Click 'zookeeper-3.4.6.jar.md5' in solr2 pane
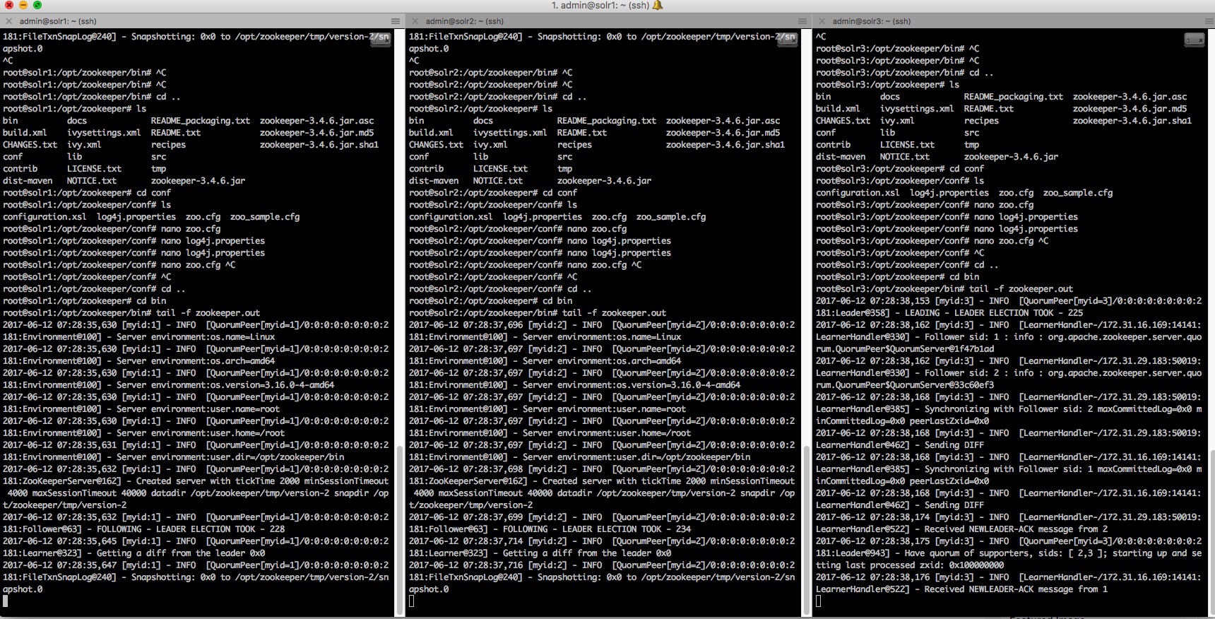The image size is (1215, 619). click(x=723, y=133)
